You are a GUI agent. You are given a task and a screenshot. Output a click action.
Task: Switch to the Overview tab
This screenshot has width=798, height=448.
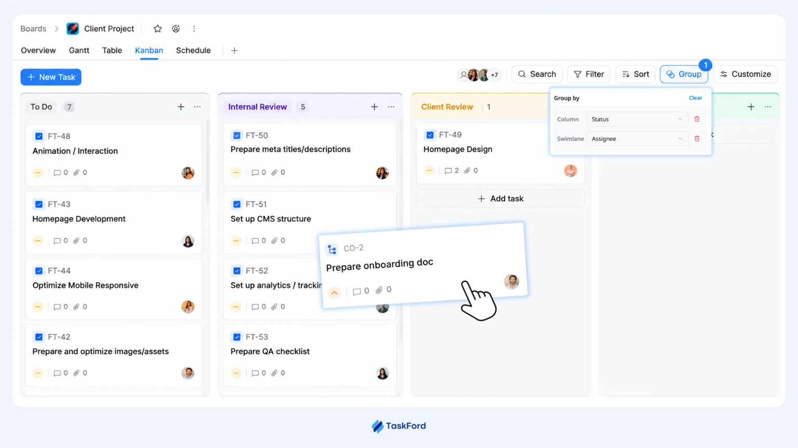[38, 50]
